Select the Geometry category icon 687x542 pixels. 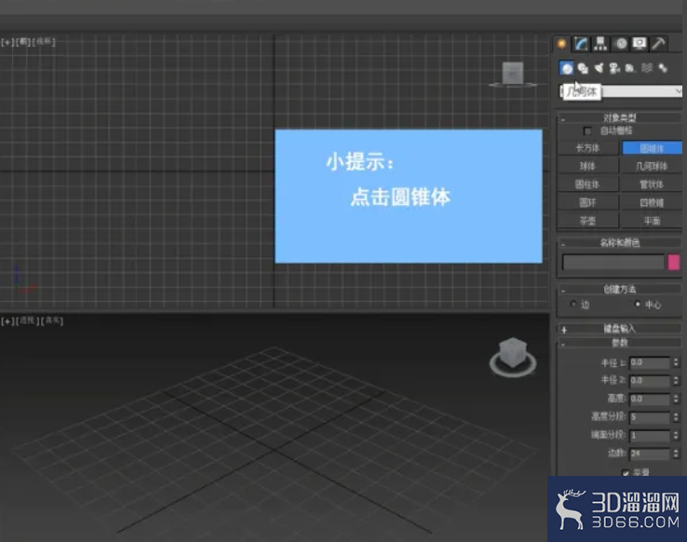[x=567, y=68]
